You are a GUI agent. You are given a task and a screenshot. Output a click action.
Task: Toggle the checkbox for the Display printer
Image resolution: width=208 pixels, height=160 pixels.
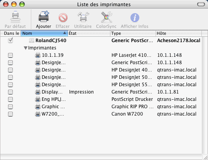pyautogui.click(x=10, y=92)
